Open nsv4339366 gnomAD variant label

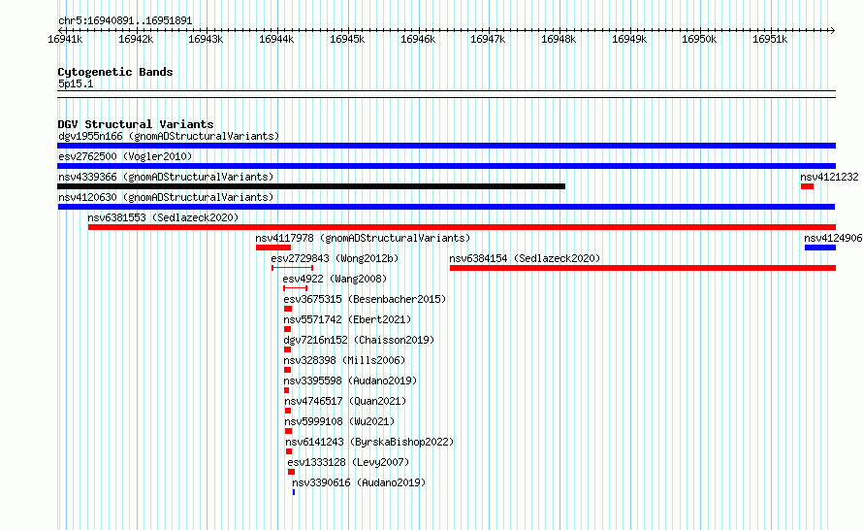(166, 177)
